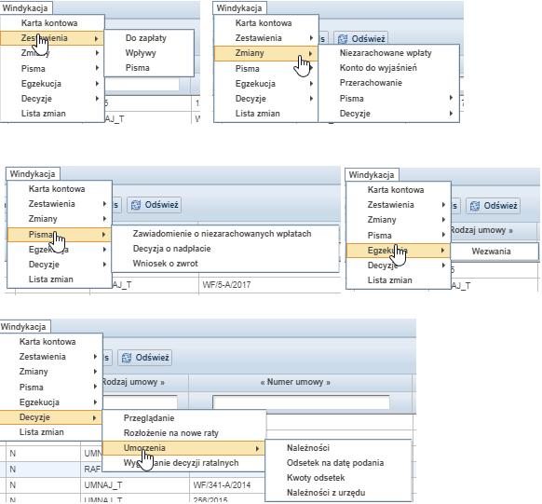Click the highlighted Zestawienia item with Do zapłaty open
The image size is (542, 504).
(x=52, y=38)
